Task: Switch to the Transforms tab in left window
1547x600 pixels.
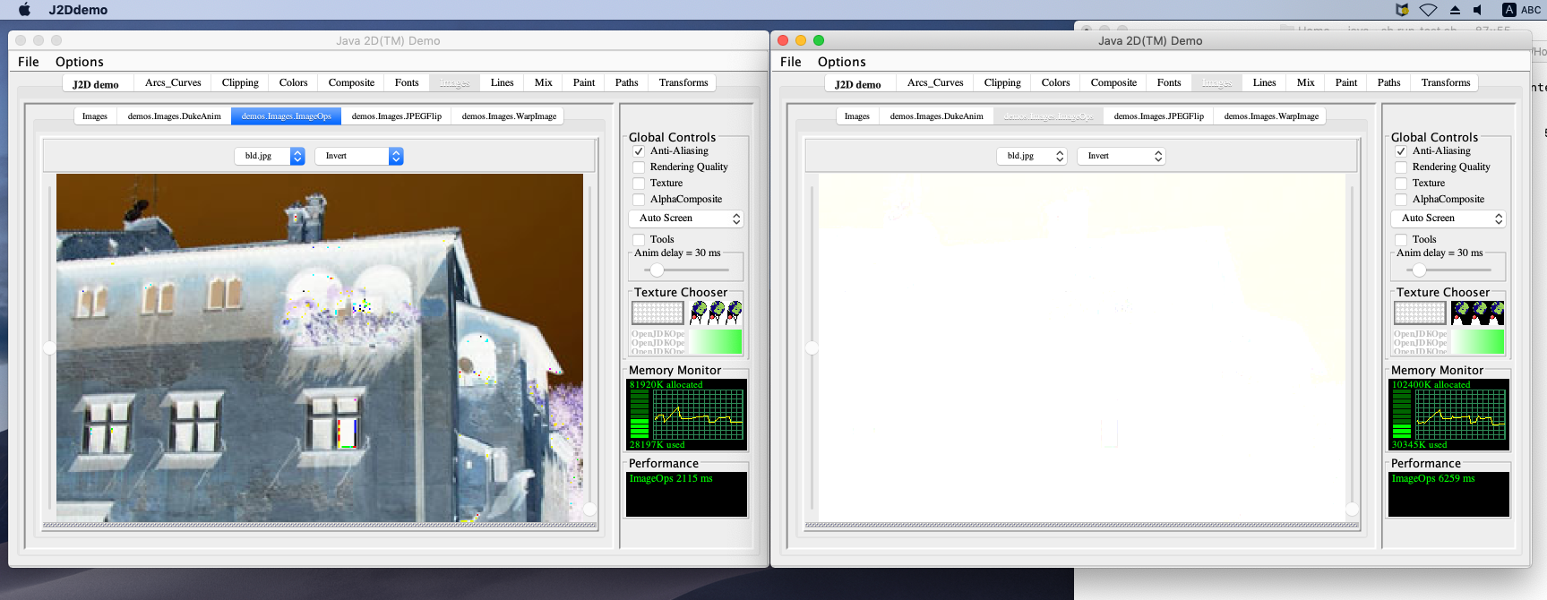Action: pos(683,82)
